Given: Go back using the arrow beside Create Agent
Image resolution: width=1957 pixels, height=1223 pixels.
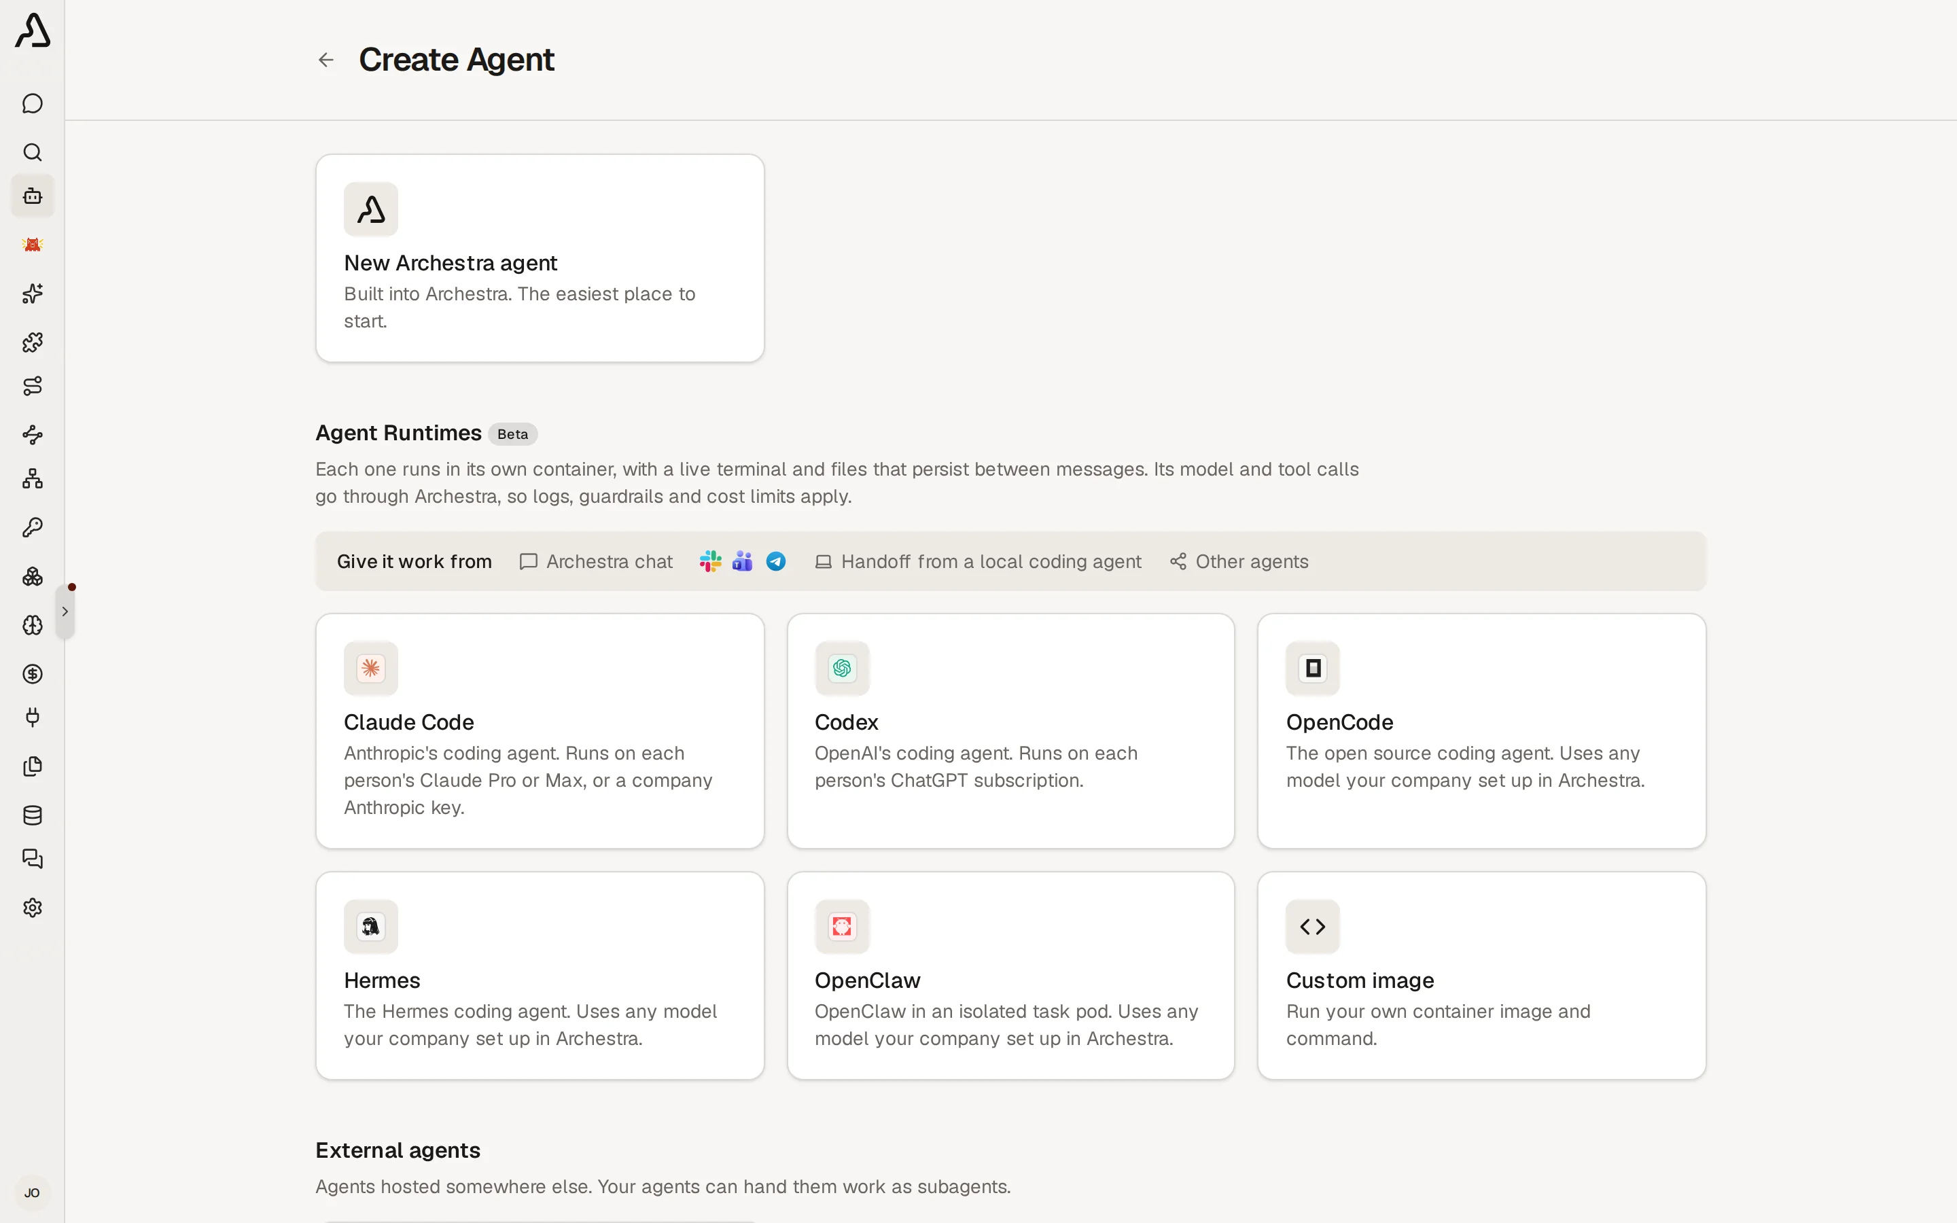Looking at the screenshot, I should click(x=326, y=60).
